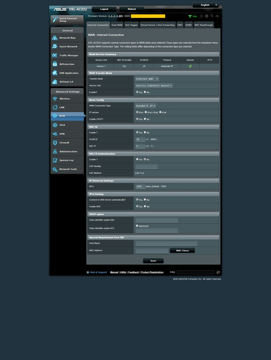
Task: Click the MAC Clone button
Action: click(183, 251)
